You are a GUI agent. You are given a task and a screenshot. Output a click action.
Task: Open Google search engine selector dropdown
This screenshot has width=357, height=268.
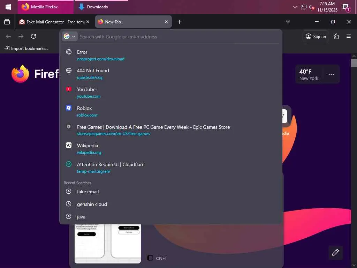69,36
